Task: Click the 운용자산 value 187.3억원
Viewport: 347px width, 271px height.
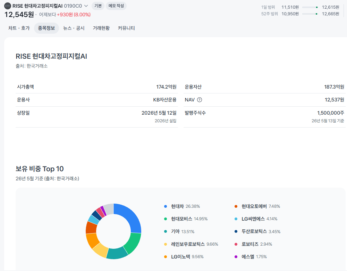Action: (334, 87)
